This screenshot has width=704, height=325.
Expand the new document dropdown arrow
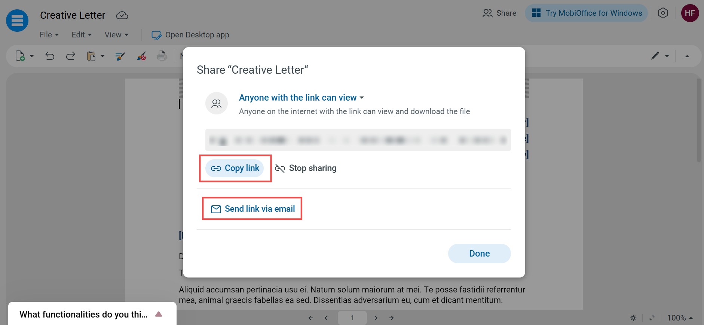click(x=32, y=56)
